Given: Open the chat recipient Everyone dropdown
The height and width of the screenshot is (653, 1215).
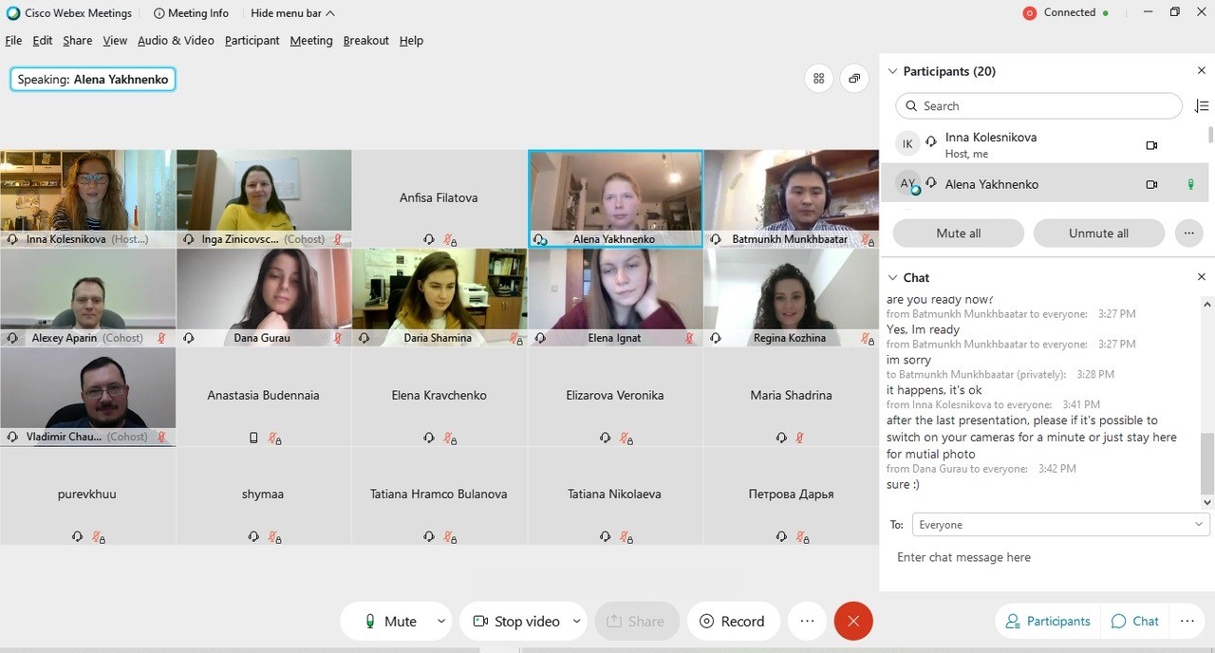Looking at the screenshot, I should pos(1059,525).
